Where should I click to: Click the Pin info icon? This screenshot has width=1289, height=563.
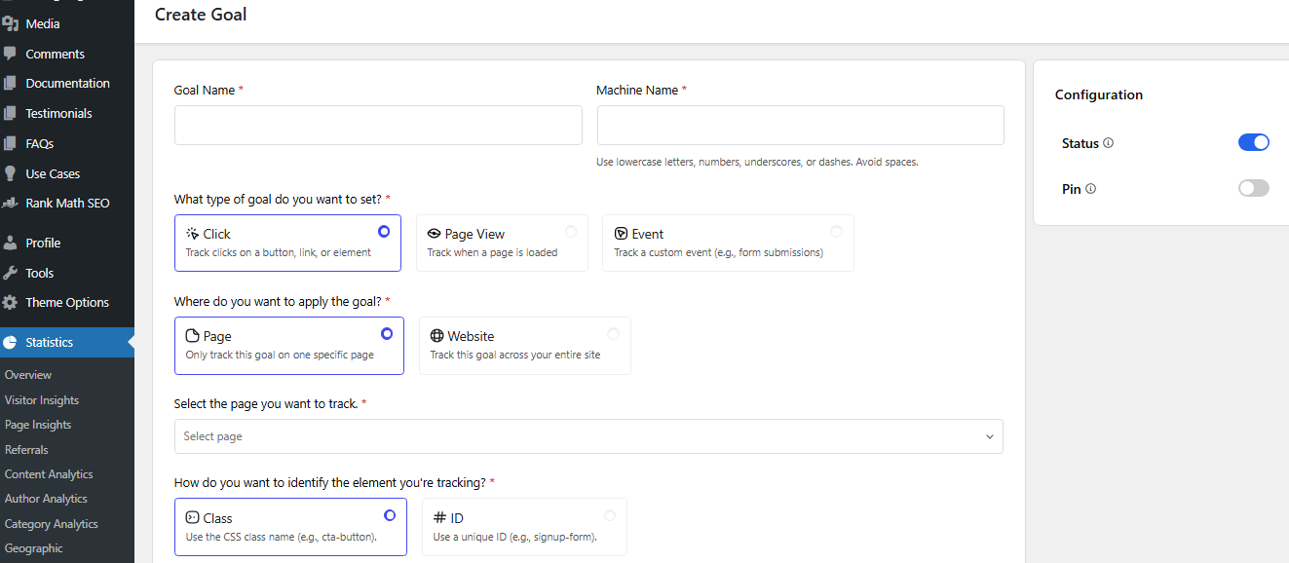point(1090,189)
